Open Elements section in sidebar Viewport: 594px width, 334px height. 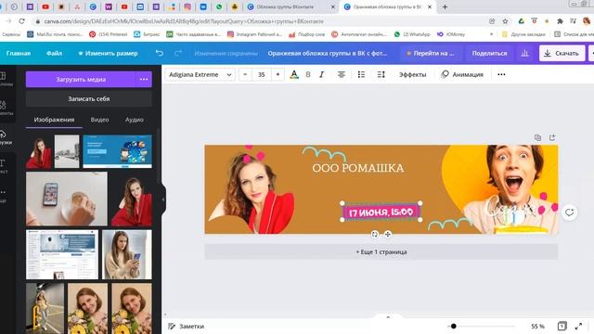click(x=4, y=108)
